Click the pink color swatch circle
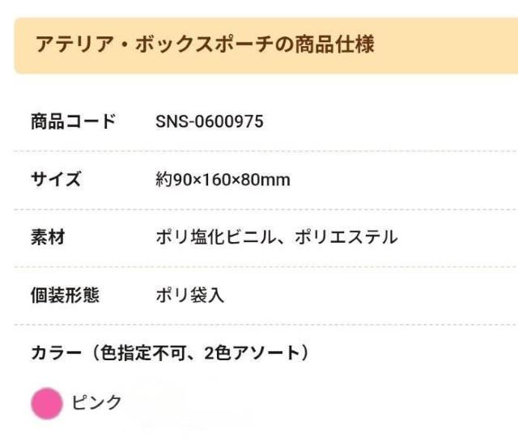This screenshot has height=442, width=518. [x=47, y=403]
